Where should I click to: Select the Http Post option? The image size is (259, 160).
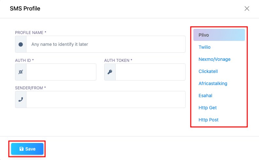coord(208,120)
